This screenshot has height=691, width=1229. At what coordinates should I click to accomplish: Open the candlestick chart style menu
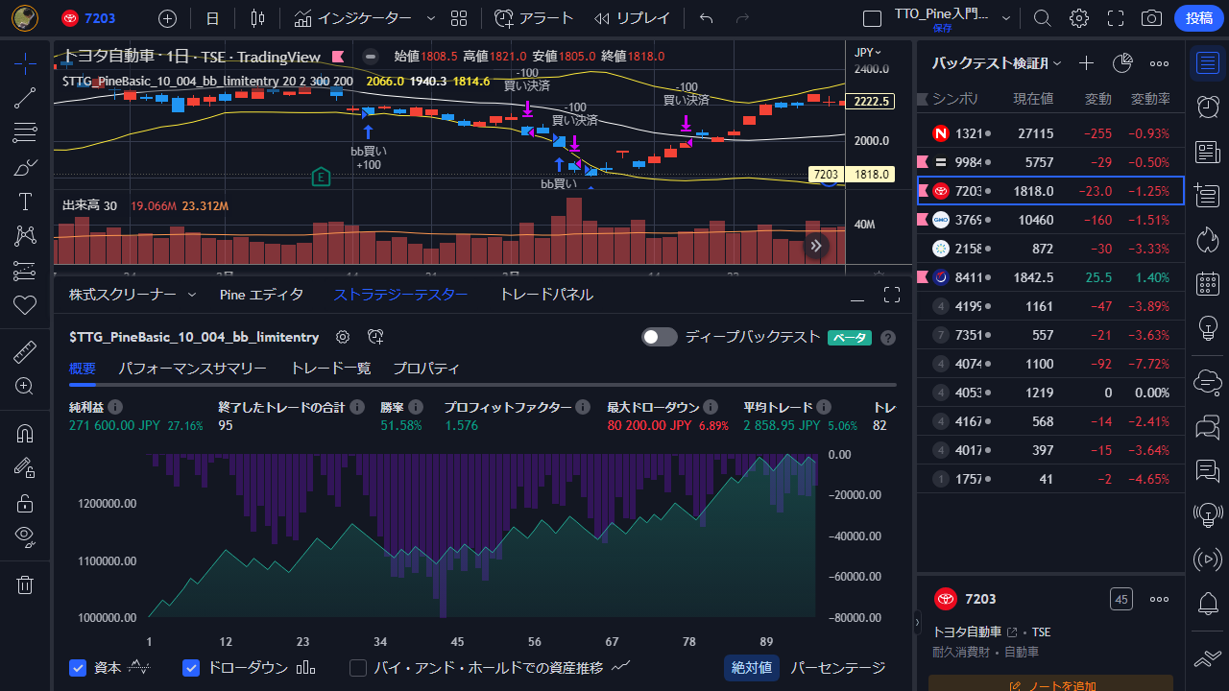pos(256,18)
